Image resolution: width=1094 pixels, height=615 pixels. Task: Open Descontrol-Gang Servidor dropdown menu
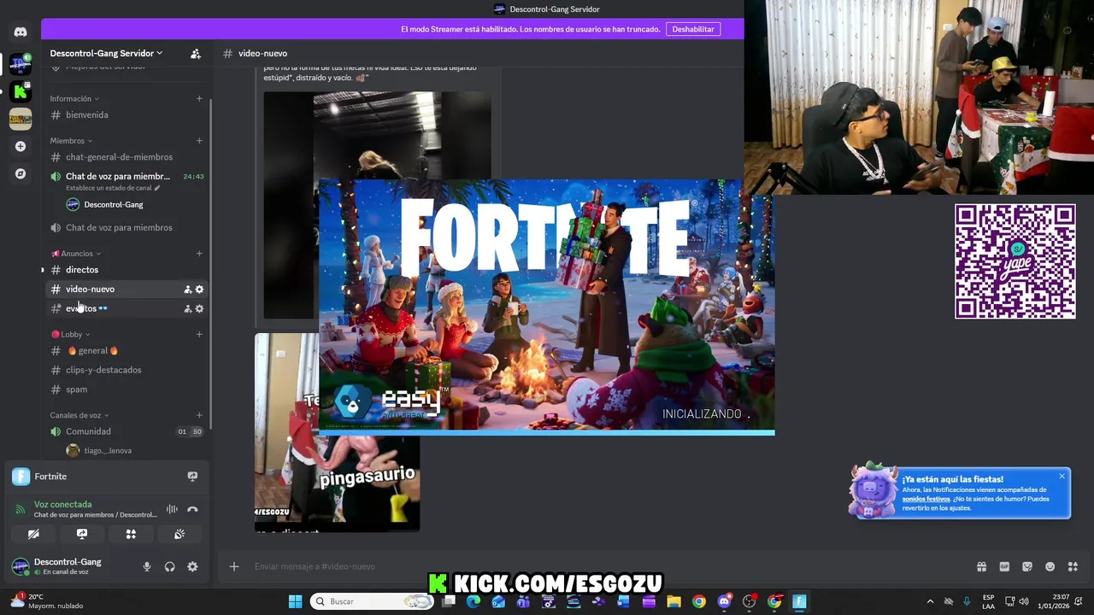coord(106,53)
